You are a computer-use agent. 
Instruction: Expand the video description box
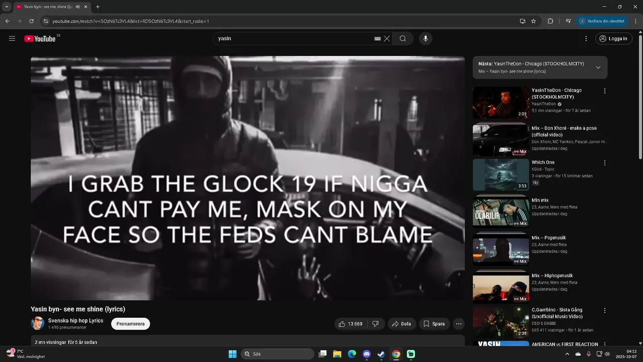(x=248, y=341)
